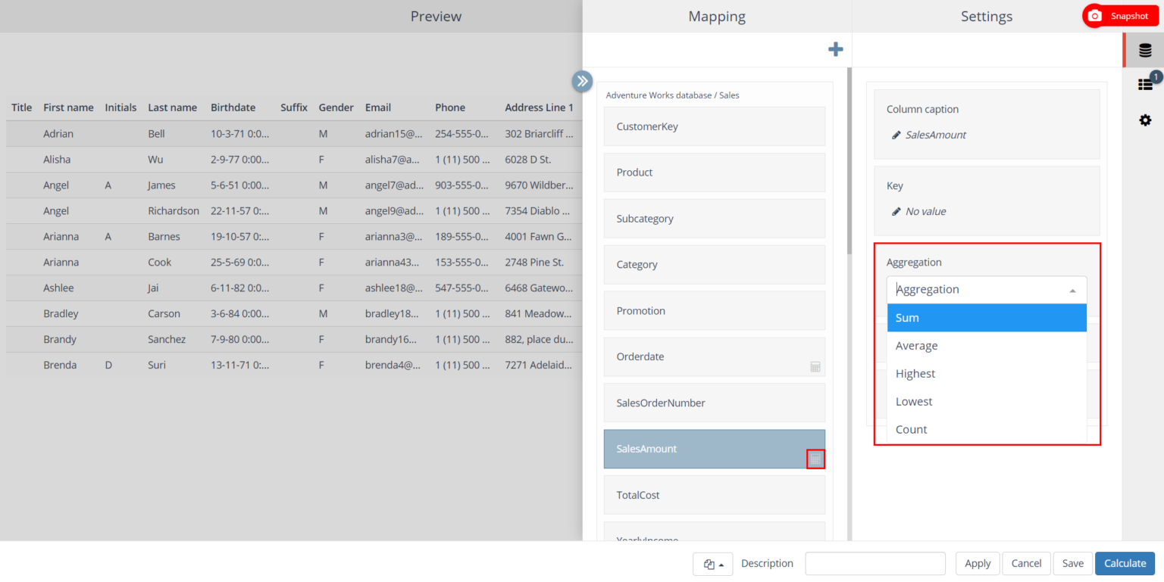Click the calculator icon on the SalesAmount field

(815, 459)
